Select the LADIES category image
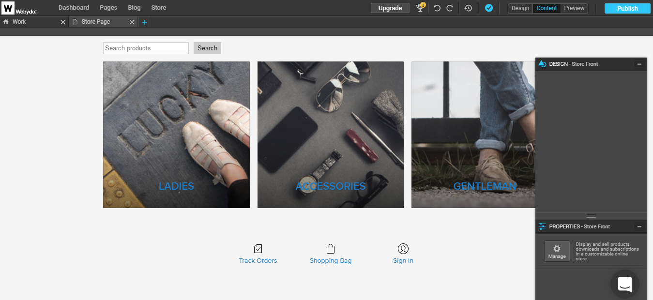 pyautogui.click(x=176, y=135)
